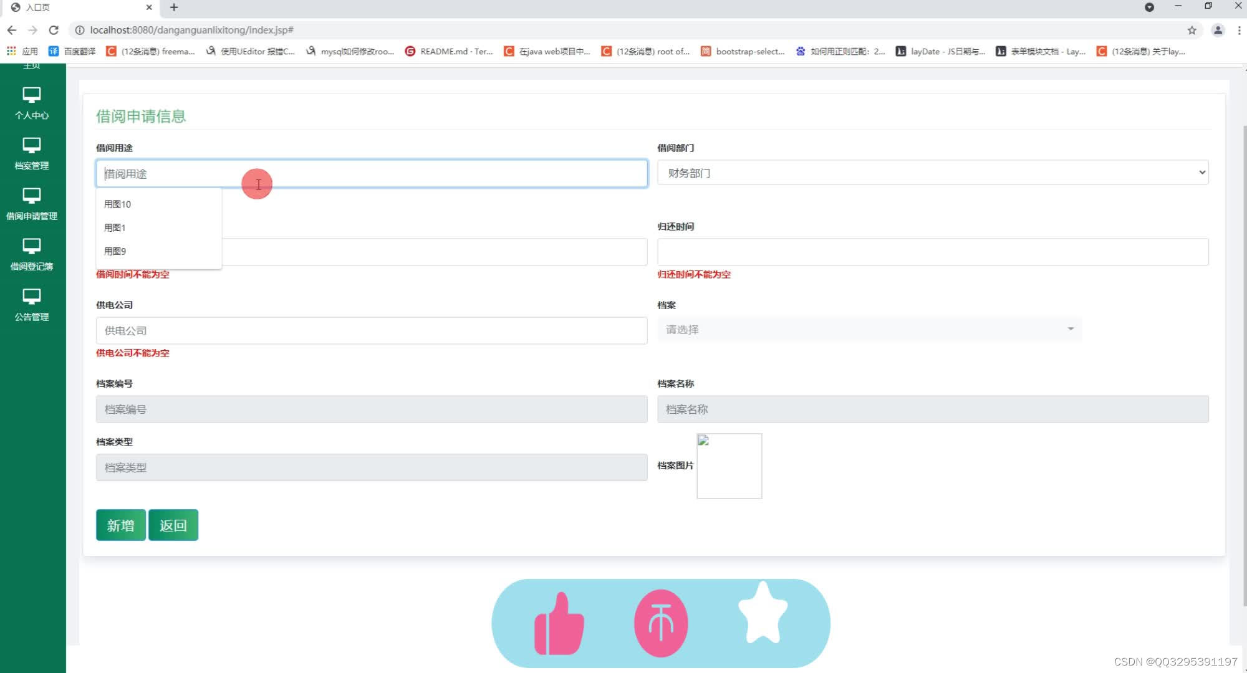The width and height of the screenshot is (1247, 673).
Task: Click the white star favorite icon
Action: tap(763, 614)
